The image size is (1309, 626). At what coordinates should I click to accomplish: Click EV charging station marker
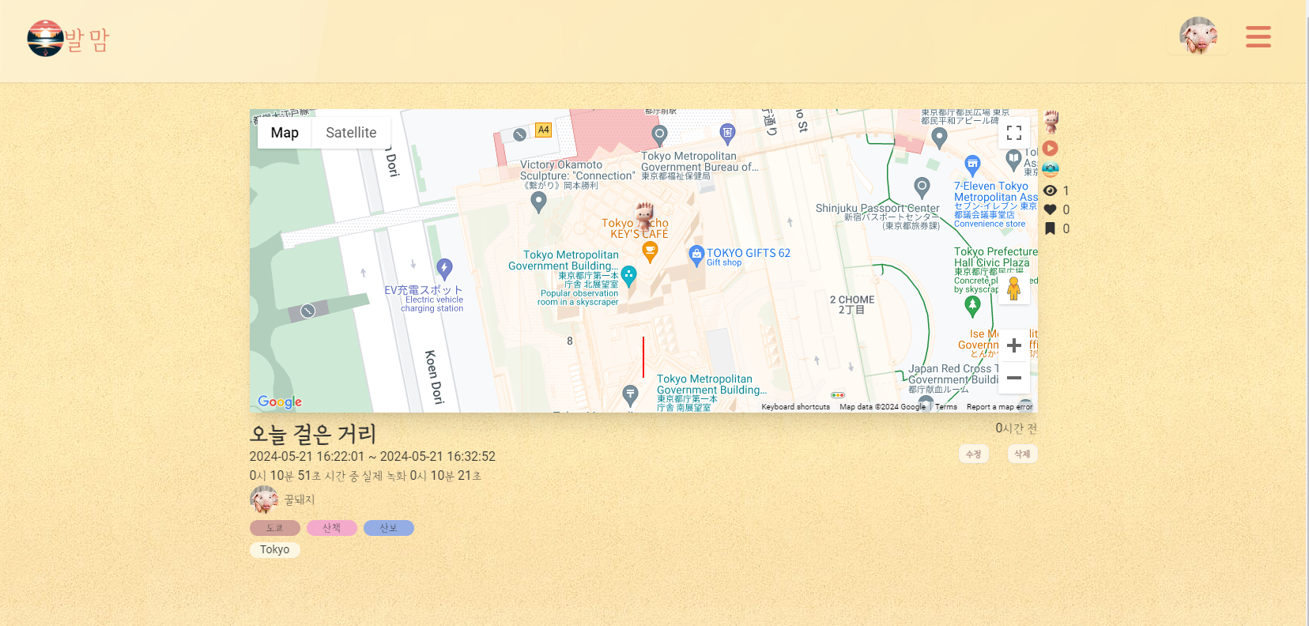pyautogui.click(x=444, y=269)
